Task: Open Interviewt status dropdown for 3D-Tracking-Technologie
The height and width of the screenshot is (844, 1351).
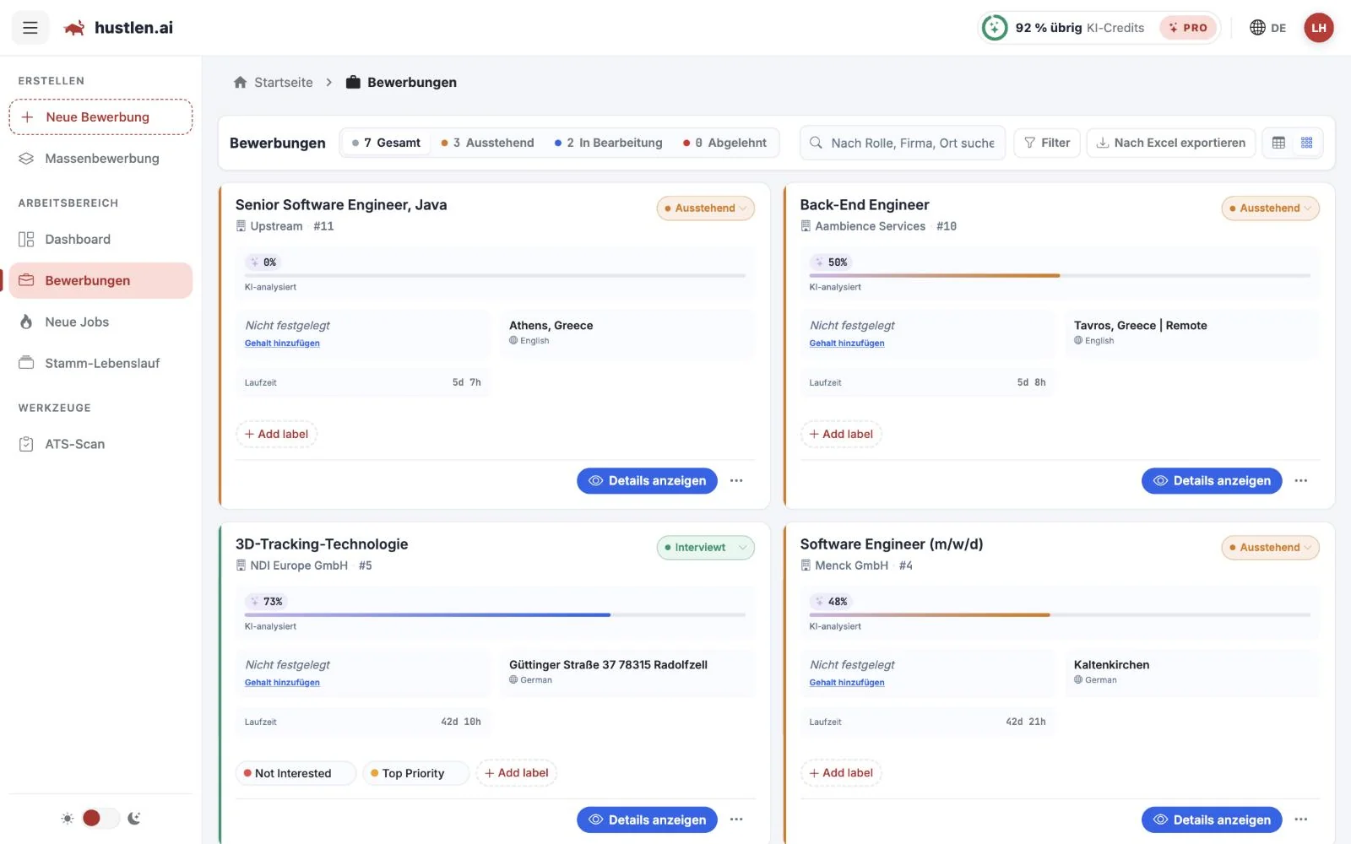Action: (x=706, y=548)
